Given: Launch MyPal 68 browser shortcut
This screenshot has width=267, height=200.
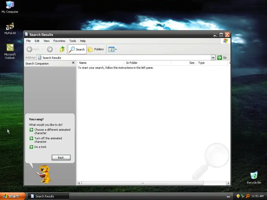Looking at the screenshot, I should [x=10, y=28].
